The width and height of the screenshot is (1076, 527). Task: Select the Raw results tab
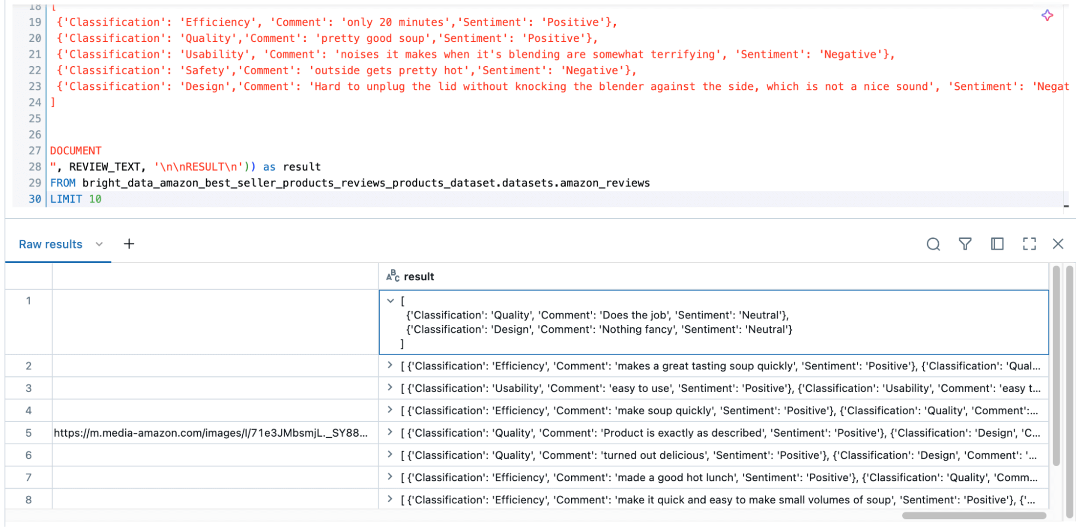(x=51, y=244)
